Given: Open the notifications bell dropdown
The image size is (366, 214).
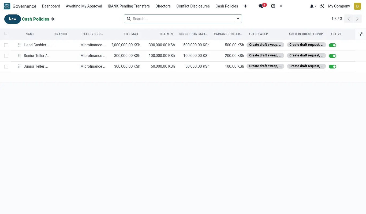Looking at the screenshot, I should pyautogui.click(x=313, y=6).
